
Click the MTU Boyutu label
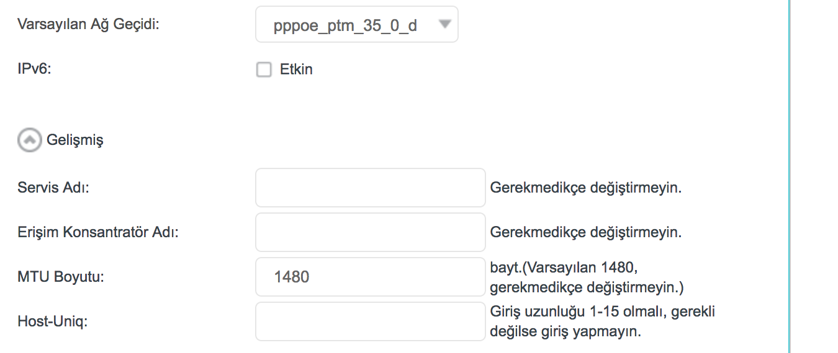pos(61,277)
